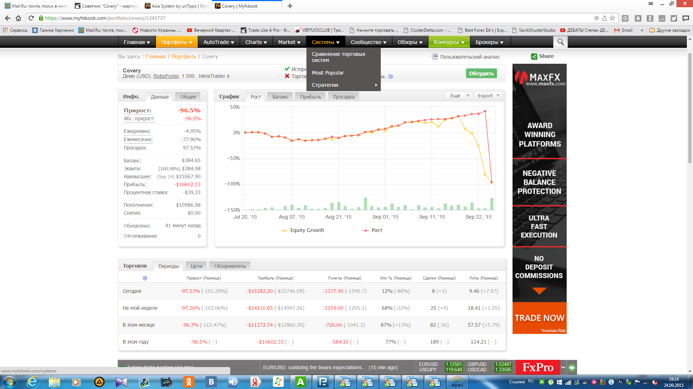Image resolution: width=693 pixels, height=389 pixels.
Task: Expand the Charts navigation dropdown
Action: (x=256, y=42)
